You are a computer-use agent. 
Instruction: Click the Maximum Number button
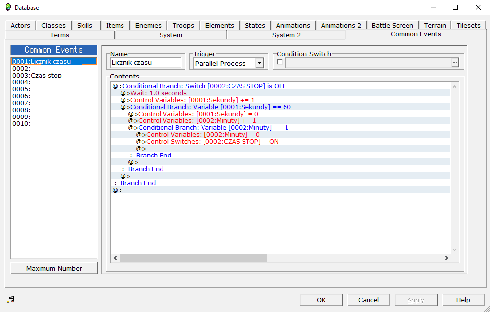click(x=54, y=268)
